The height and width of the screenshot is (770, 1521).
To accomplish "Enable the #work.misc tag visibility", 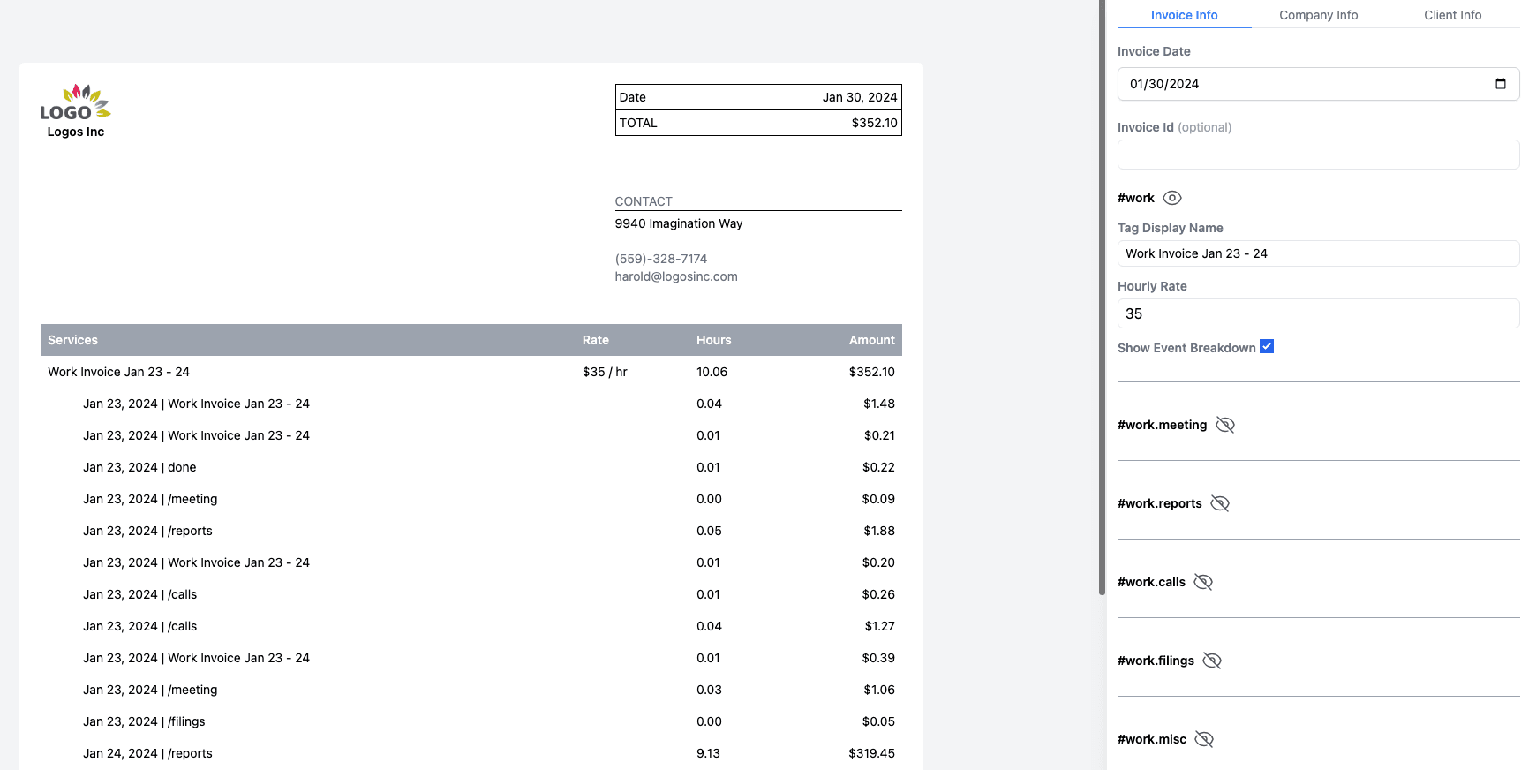I will coord(1203,739).
